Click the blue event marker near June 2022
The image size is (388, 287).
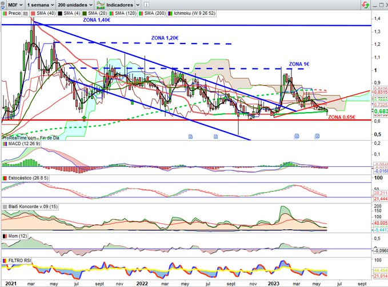(x=190, y=137)
